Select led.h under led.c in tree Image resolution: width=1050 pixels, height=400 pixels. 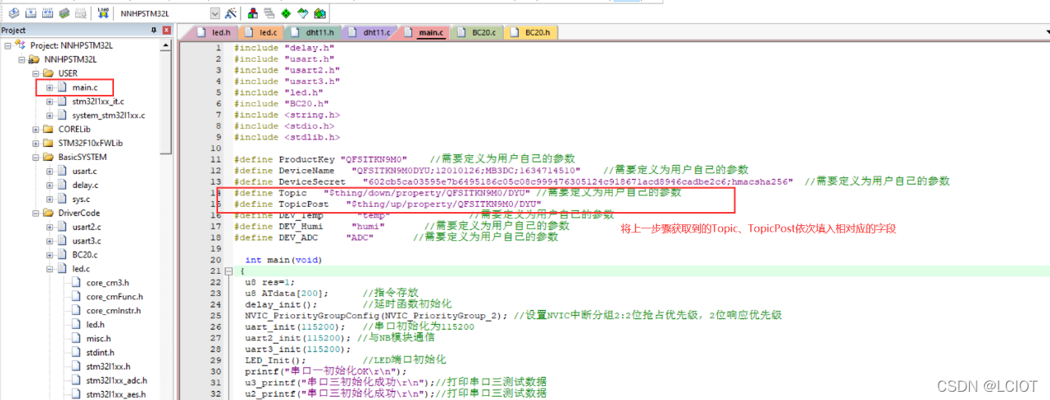(95, 325)
